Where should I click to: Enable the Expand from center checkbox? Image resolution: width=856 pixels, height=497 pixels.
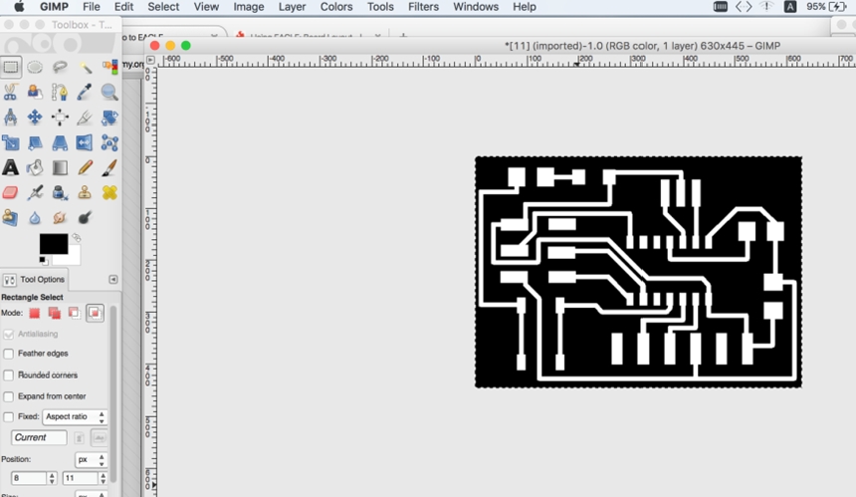point(8,396)
